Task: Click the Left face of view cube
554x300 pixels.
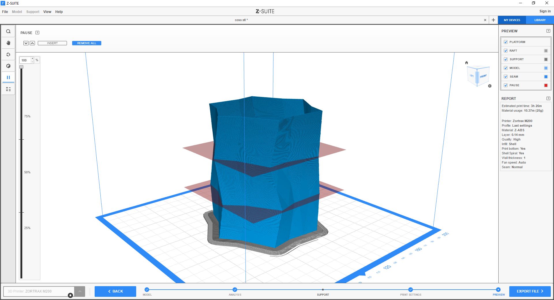Action: tap(472, 76)
